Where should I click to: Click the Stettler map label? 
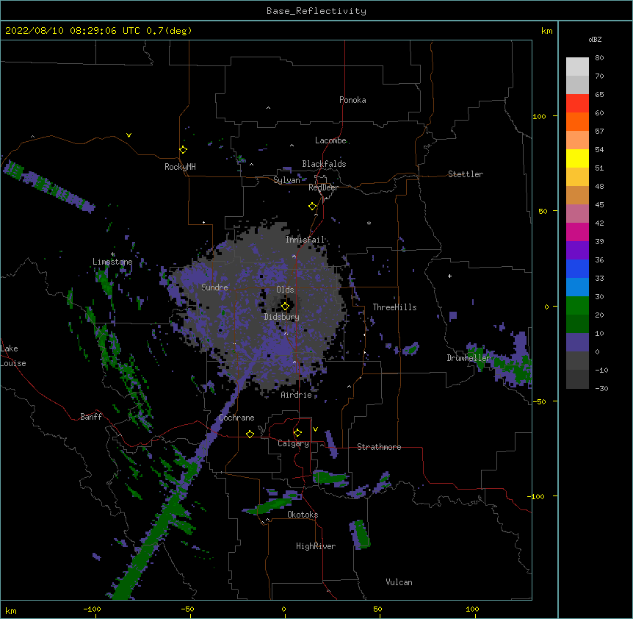point(466,174)
